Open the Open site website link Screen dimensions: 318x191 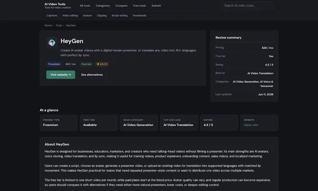251,125
